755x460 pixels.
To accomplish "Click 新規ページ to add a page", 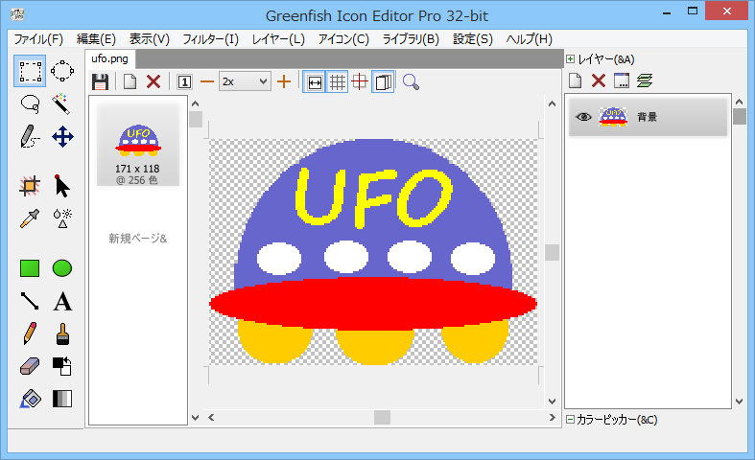I will (x=137, y=239).
